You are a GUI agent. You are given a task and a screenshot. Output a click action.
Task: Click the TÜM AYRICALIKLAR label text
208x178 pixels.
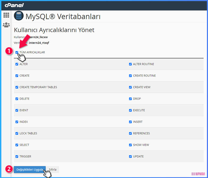point(32,52)
